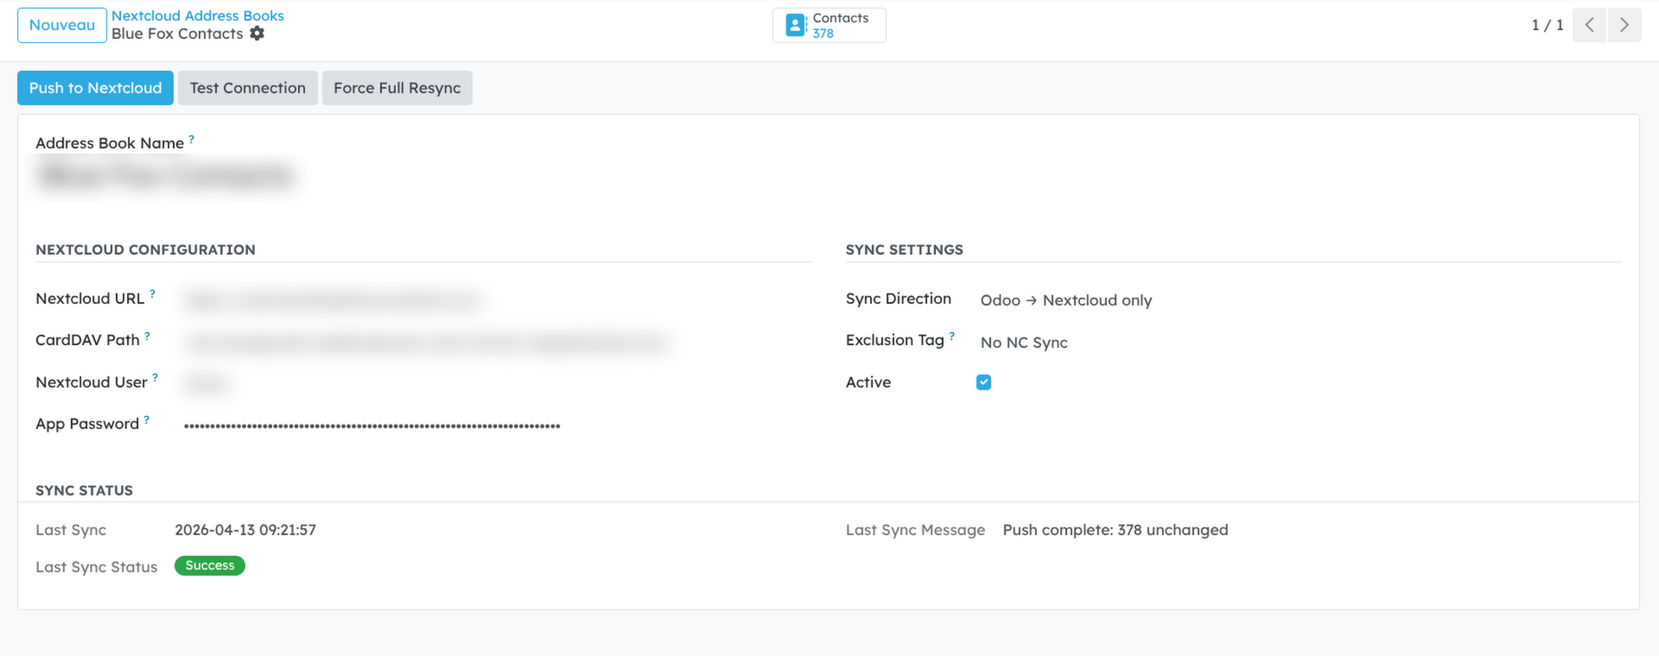Click the Test Connection button
The image size is (1659, 656).
pyautogui.click(x=247, y=88)
